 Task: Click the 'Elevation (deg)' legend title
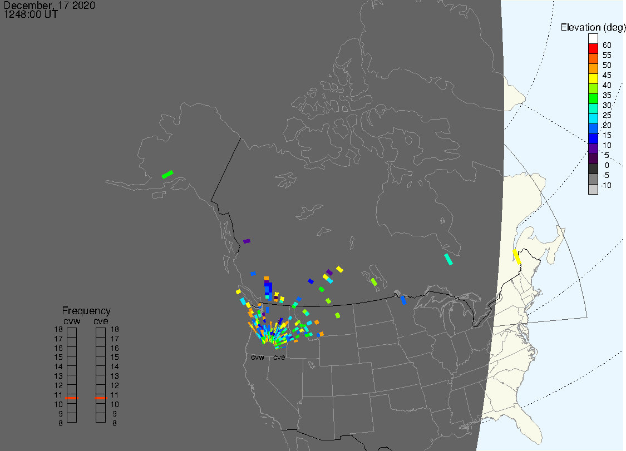[593, 27]
